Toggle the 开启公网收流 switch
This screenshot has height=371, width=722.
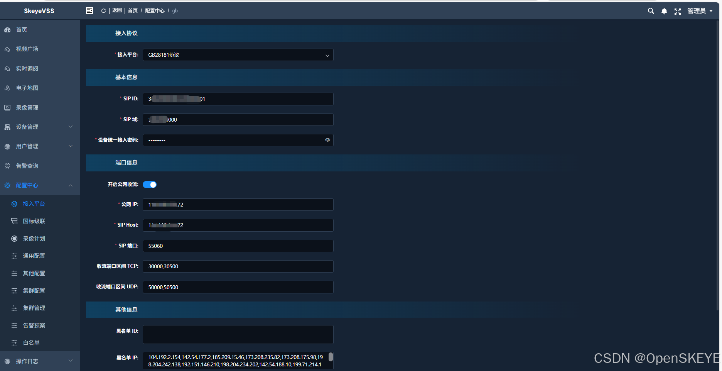tap(150, 185)
